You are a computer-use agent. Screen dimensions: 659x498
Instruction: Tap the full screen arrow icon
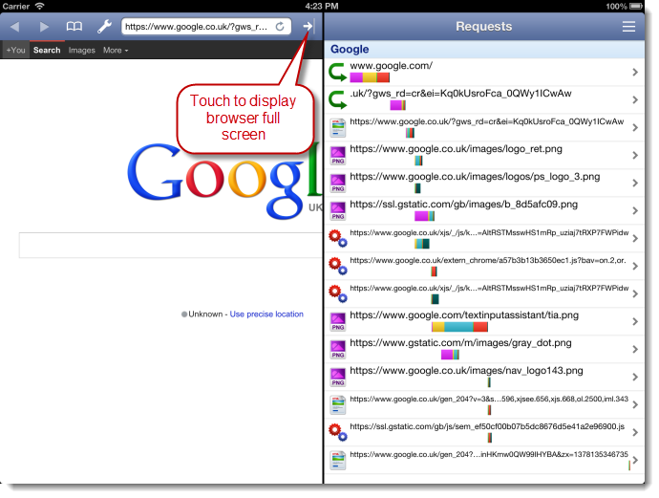[308, 26]
